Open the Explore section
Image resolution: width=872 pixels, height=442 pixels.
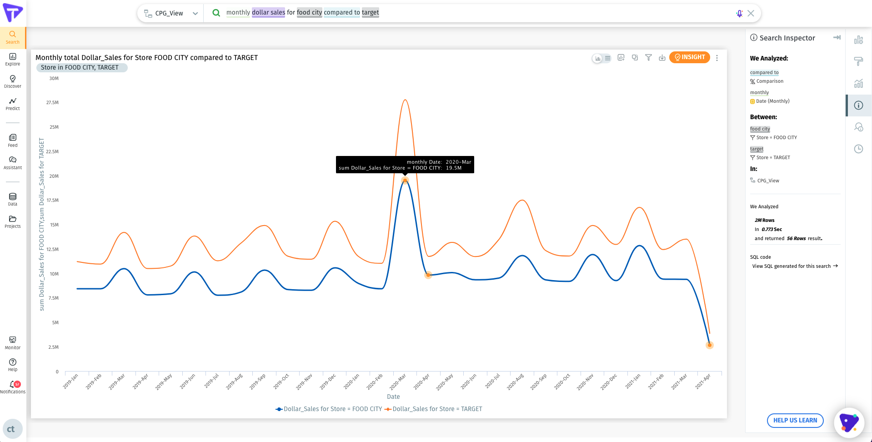click(x=13, y=60)
